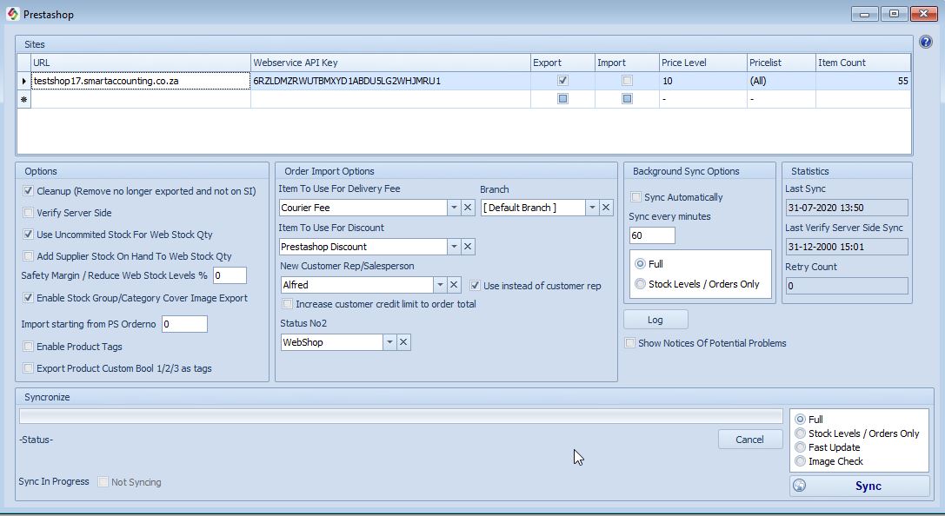
Task: Click the Prestashop app icon in title bar
Action: (13, 14)
